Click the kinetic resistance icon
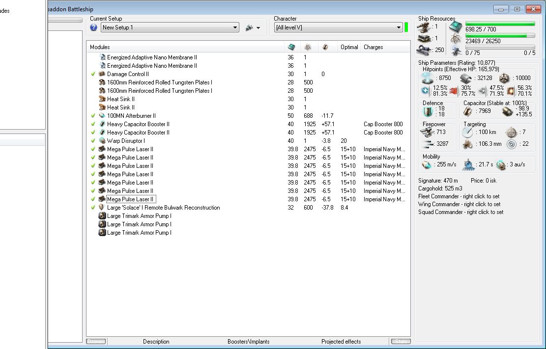Viewport: 546px width, 349px height. click(x=483, y=91)
